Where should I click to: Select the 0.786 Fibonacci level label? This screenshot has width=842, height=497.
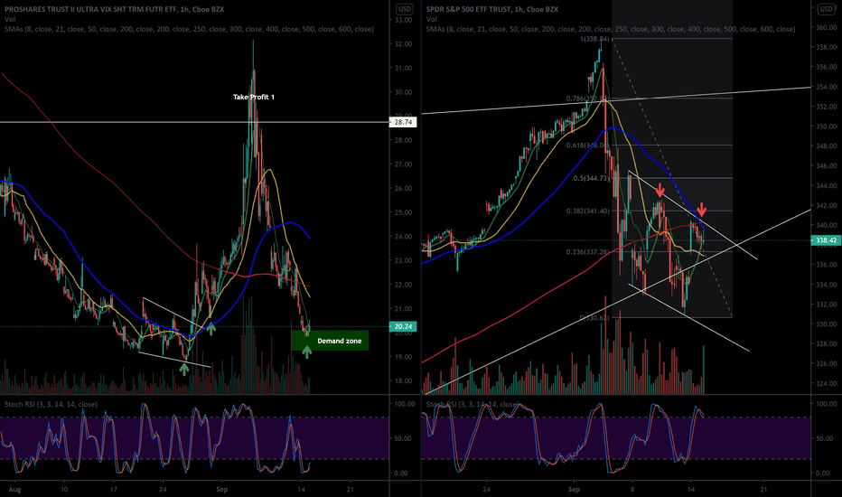click(586, 98)
